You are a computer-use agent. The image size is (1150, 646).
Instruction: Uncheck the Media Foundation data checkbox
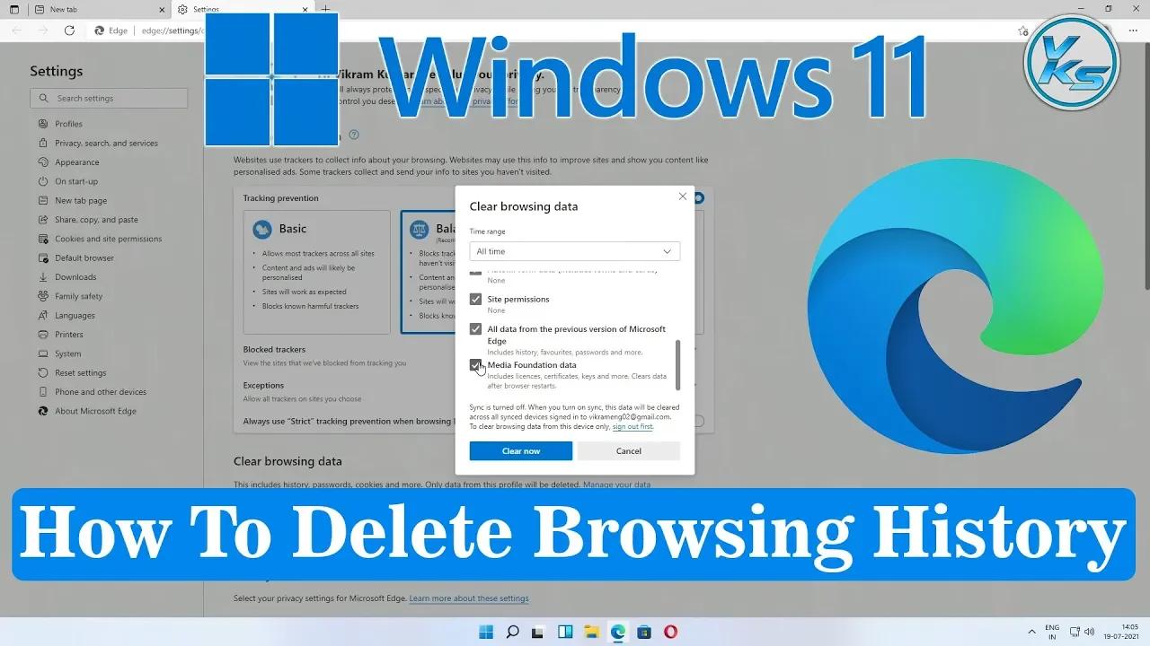[x=475, y=365]
